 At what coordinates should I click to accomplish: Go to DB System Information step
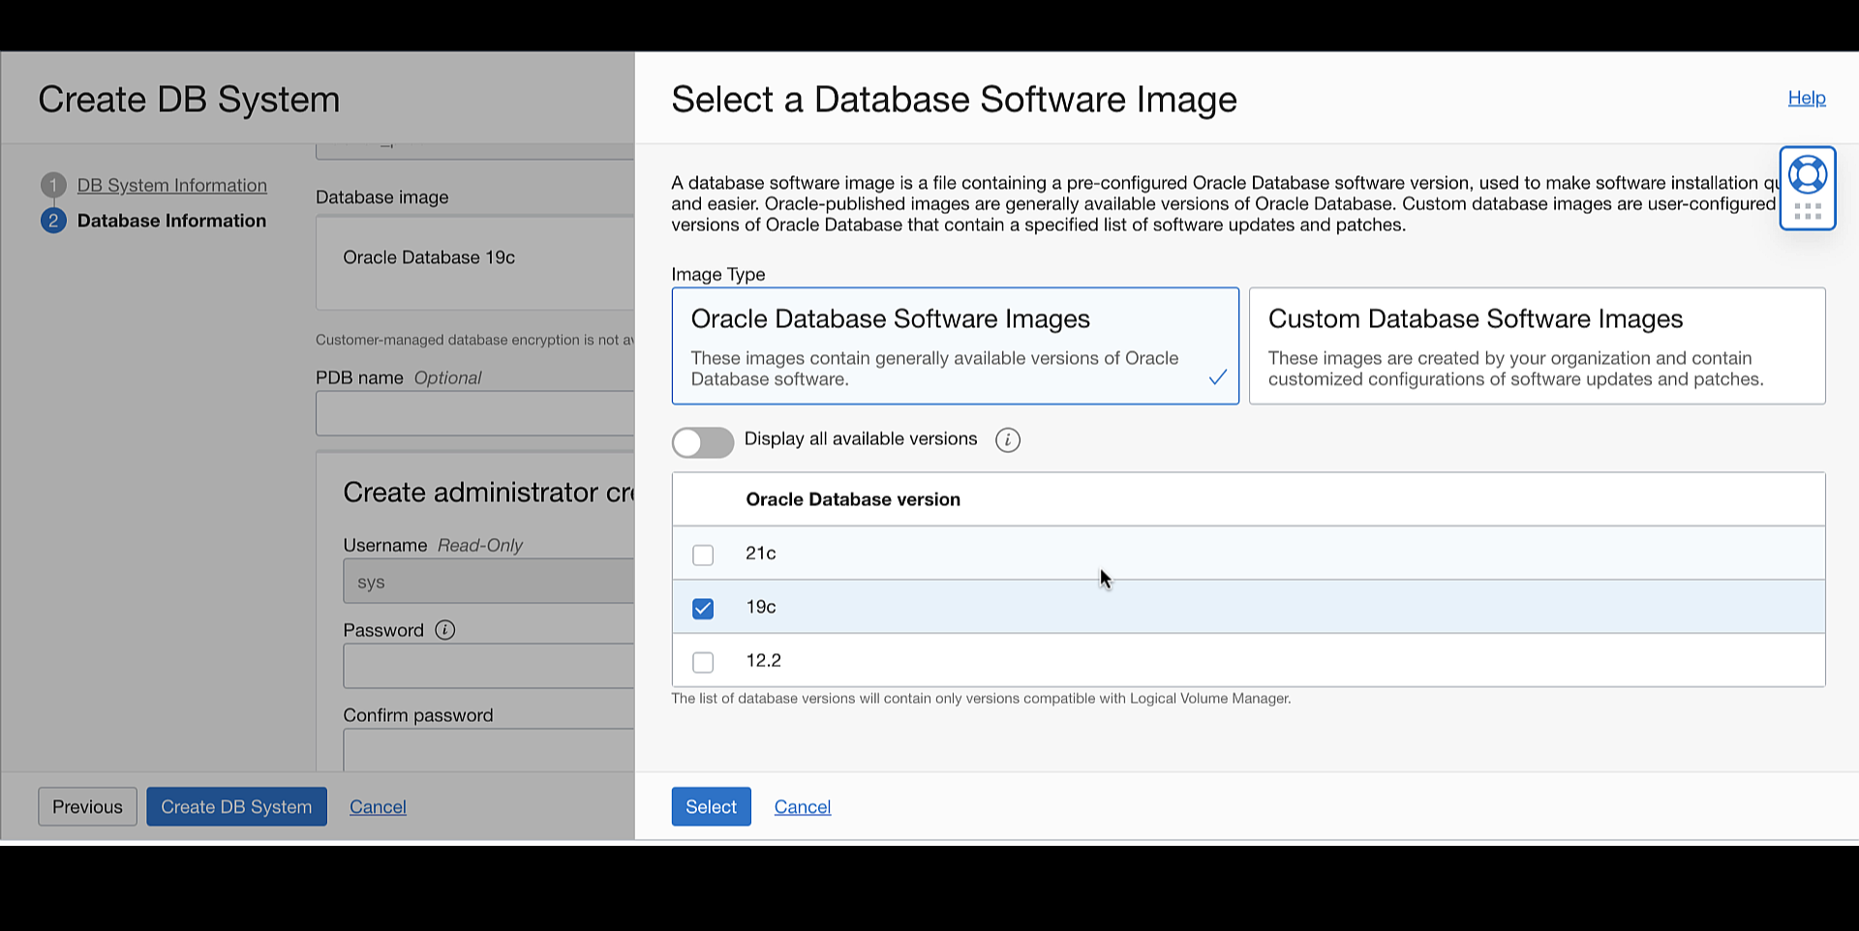(172, 185)
